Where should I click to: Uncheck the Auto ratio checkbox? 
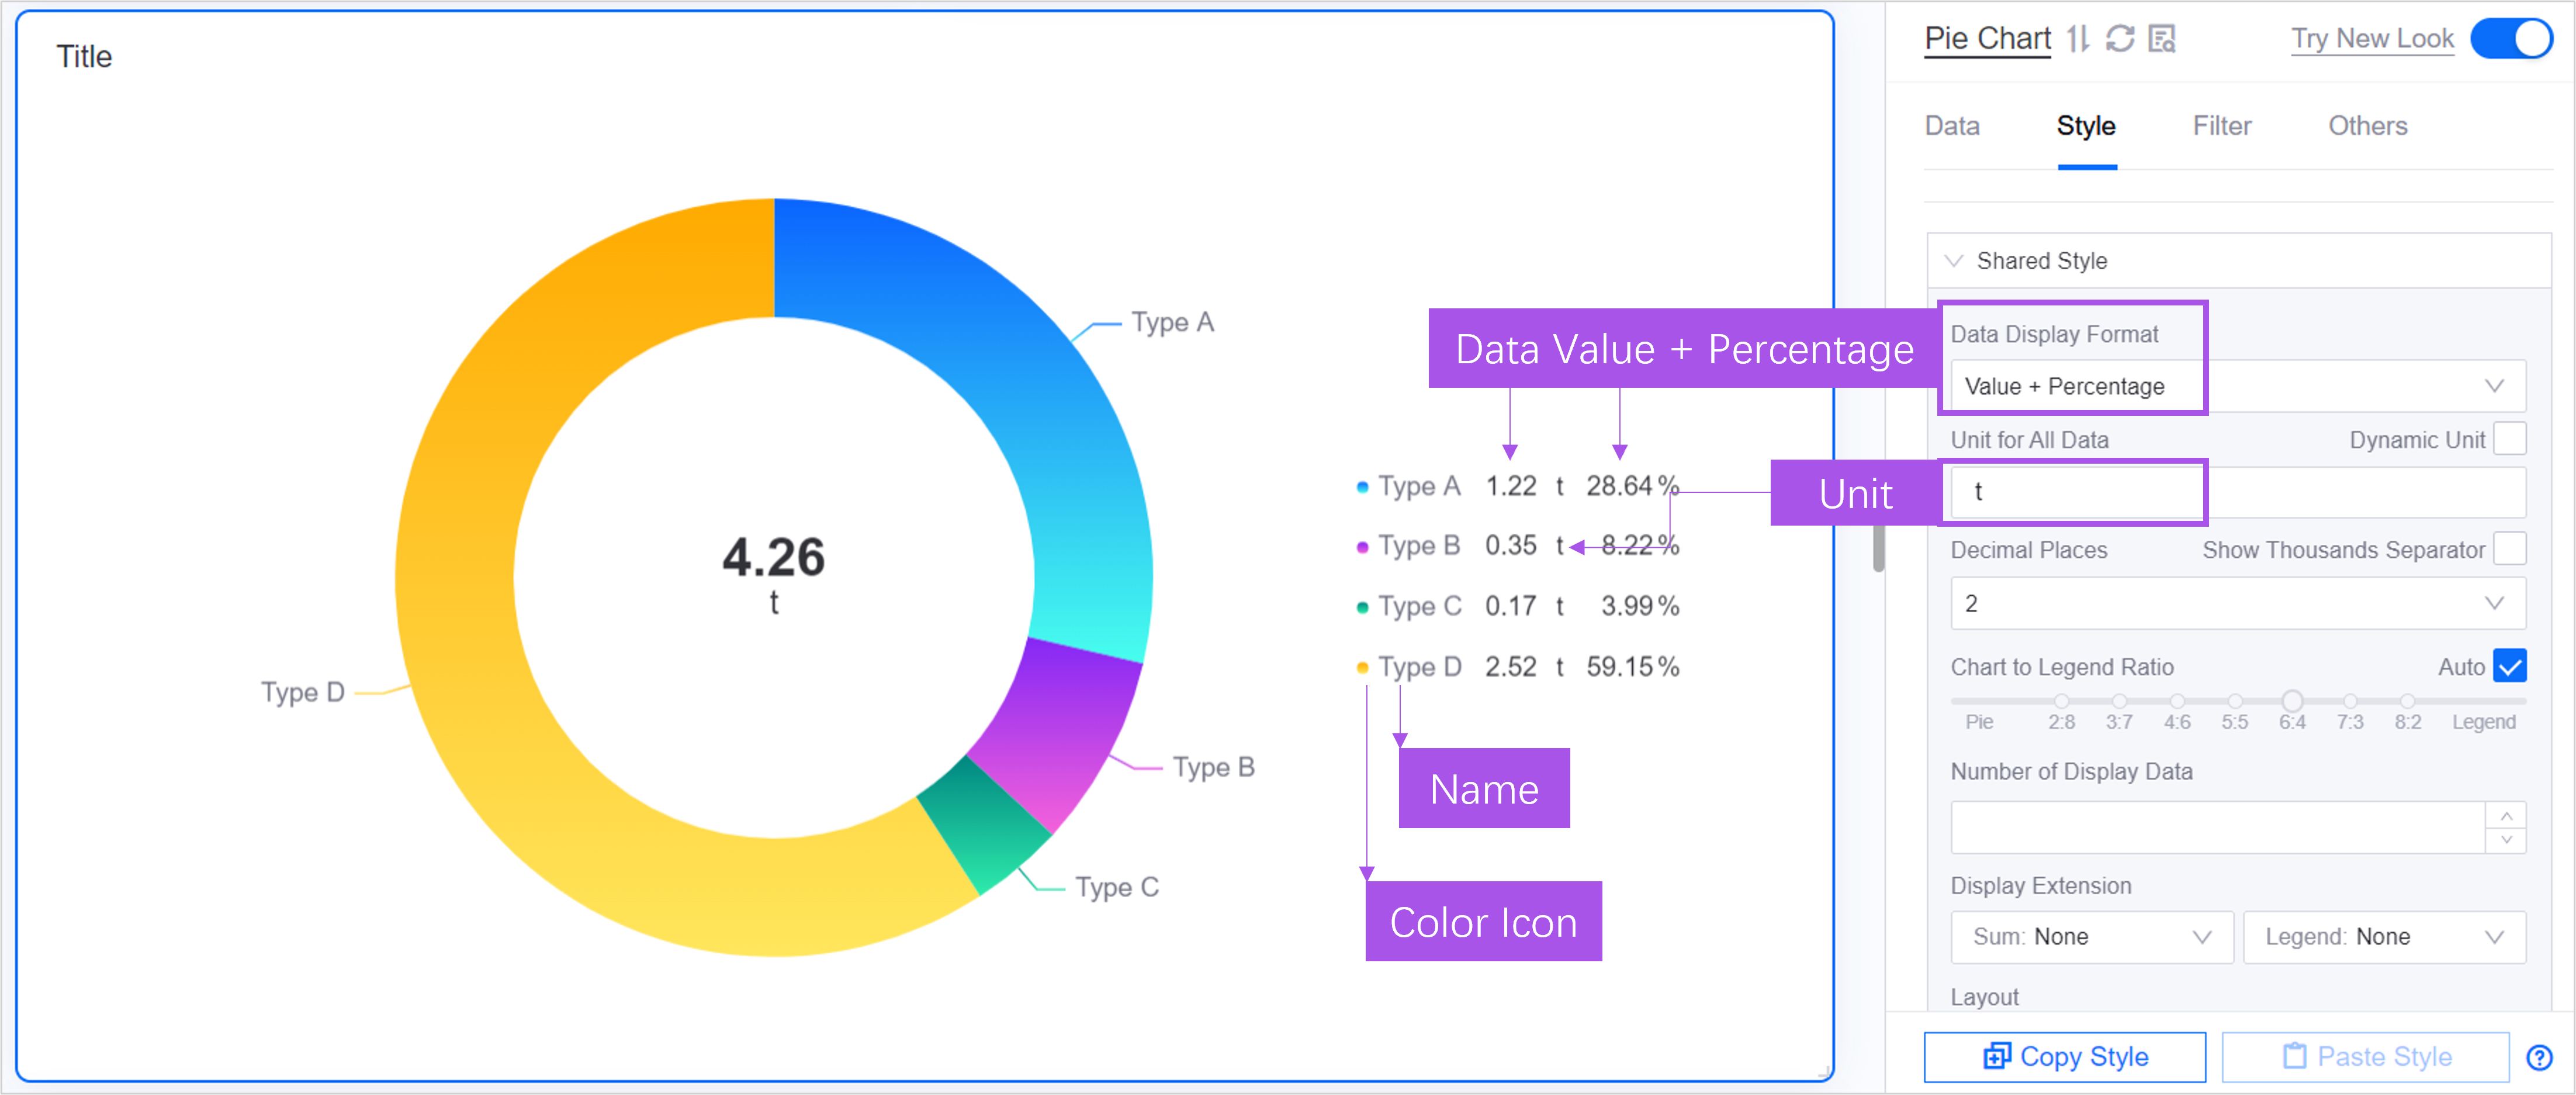click(2510, 665)
